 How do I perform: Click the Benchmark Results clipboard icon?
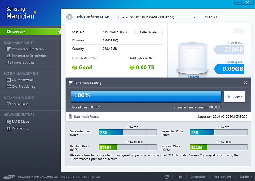(x=70, y=116)
